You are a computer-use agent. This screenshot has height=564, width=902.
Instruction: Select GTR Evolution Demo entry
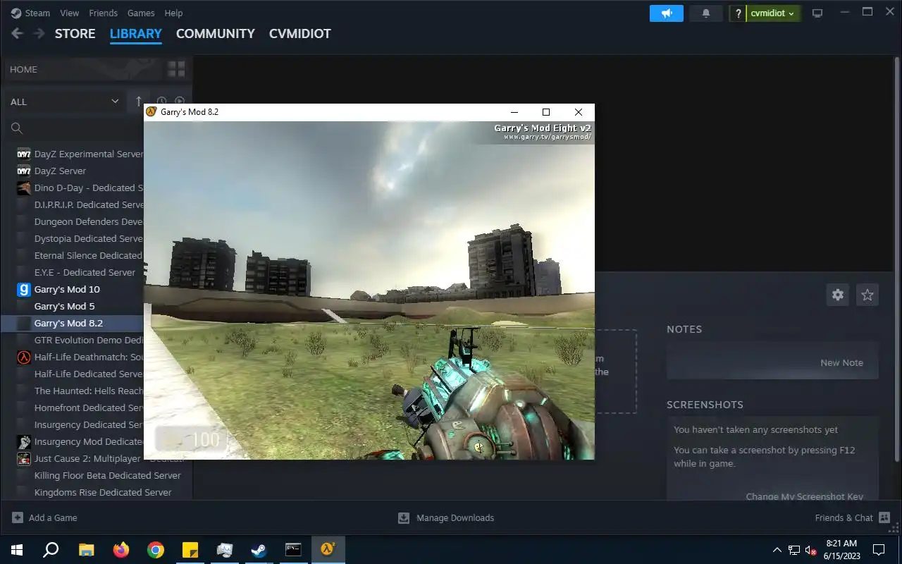tap(80, 340)
